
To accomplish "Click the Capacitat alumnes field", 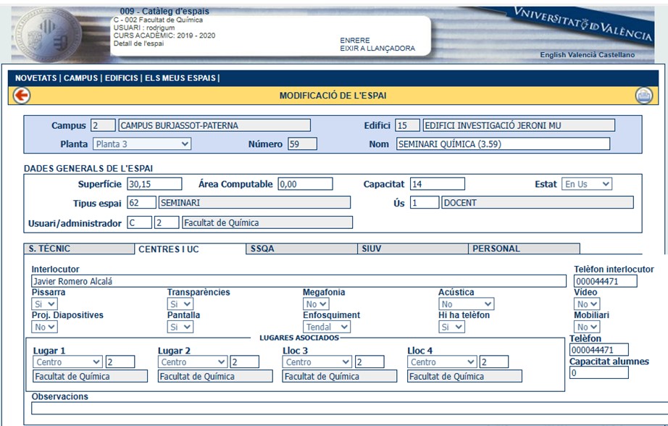I will click(599, 372).
